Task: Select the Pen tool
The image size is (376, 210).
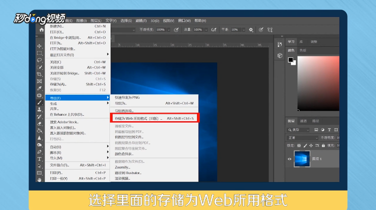Action: coord(39,152)
